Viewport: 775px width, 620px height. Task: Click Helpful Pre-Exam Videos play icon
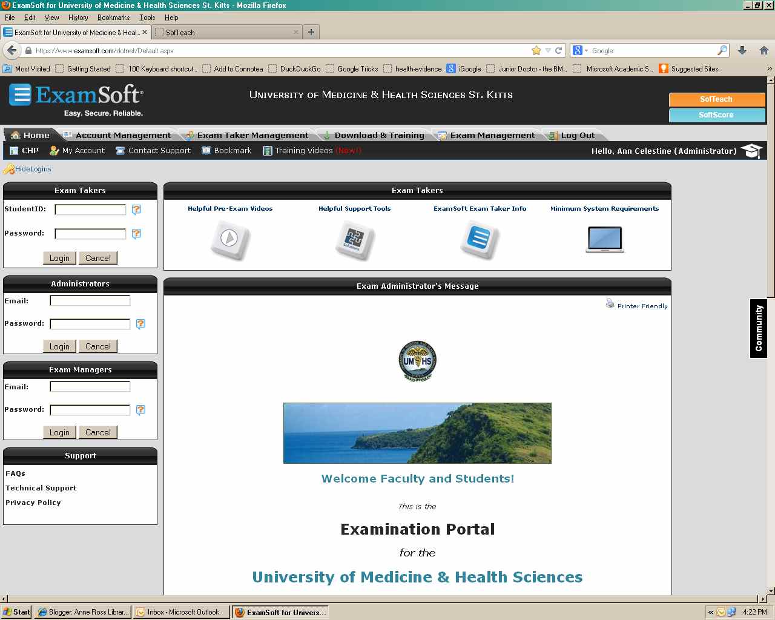click(x=230, y=239)
